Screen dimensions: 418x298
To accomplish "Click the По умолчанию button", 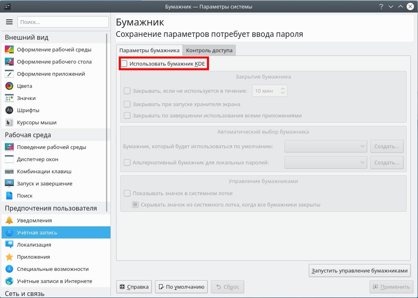I will click(181, 287).
